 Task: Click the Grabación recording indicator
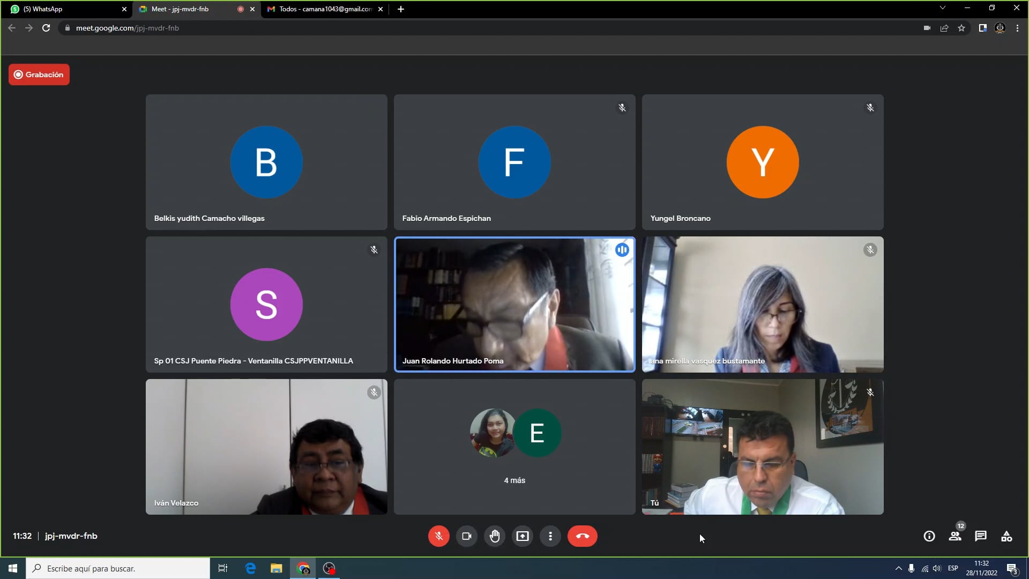[x=39, y=75]
